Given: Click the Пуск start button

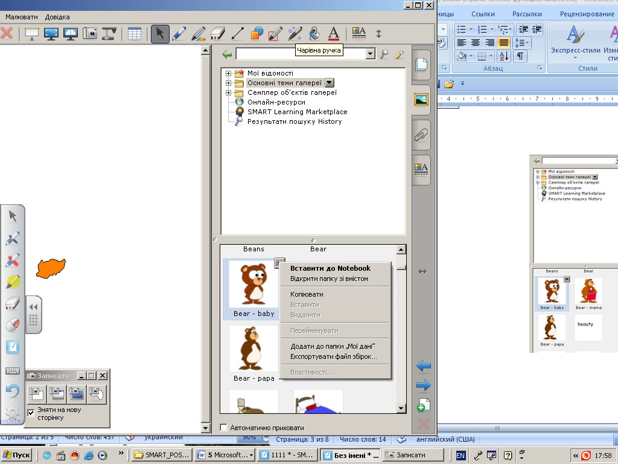Looking at the screenshot, I should coord(16,455).
